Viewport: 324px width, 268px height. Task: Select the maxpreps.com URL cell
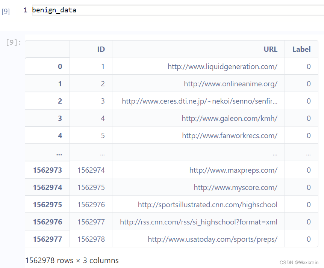[x=198, y=170]
